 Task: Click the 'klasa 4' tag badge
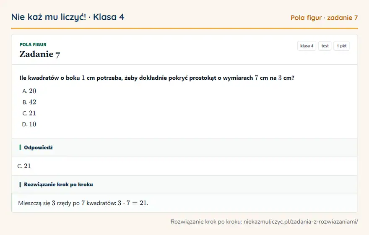pos(307,46)
